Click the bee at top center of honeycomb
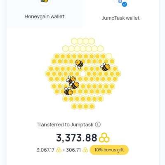Image resolution: width=165 pixels, height=165 pixels. (79, 64)
